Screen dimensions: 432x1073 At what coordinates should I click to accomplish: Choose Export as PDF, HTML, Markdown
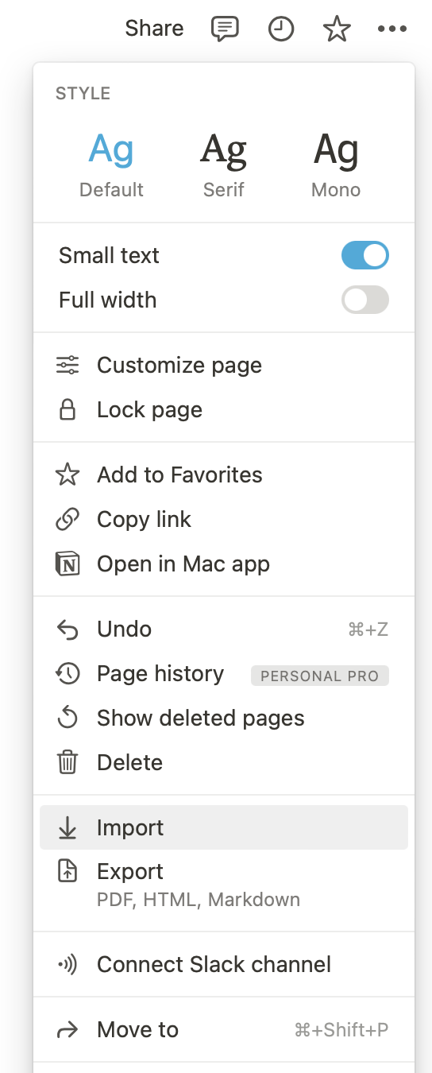(x=224, y=885)
